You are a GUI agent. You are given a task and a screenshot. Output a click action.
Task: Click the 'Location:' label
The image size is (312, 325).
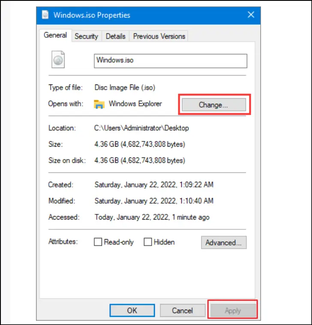pos(62,128)
